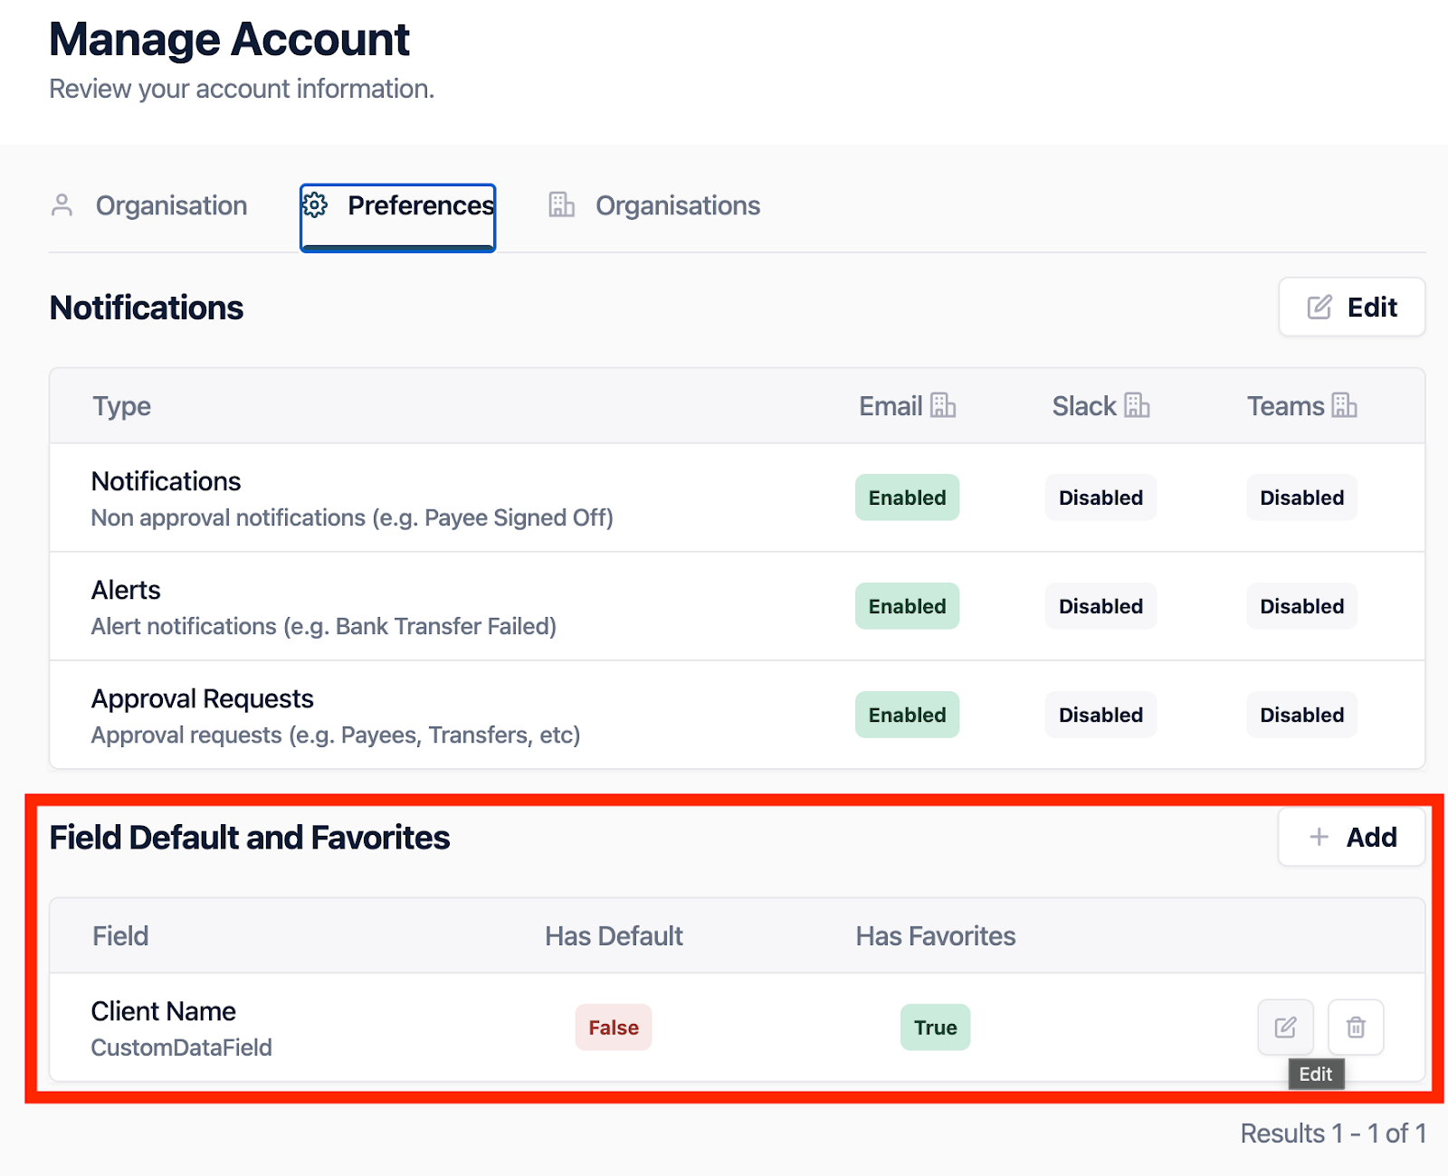The width and height of the screenshot is (1448, 1176).
Task: Click the Approval Requests row title
Action: pos(203,699)
